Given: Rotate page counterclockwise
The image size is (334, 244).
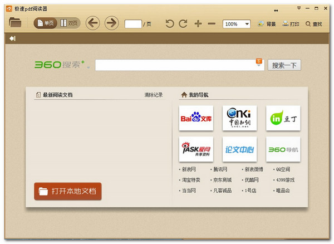Looking at the screenshot, I should pyautogui.click(x=170, y=24).
